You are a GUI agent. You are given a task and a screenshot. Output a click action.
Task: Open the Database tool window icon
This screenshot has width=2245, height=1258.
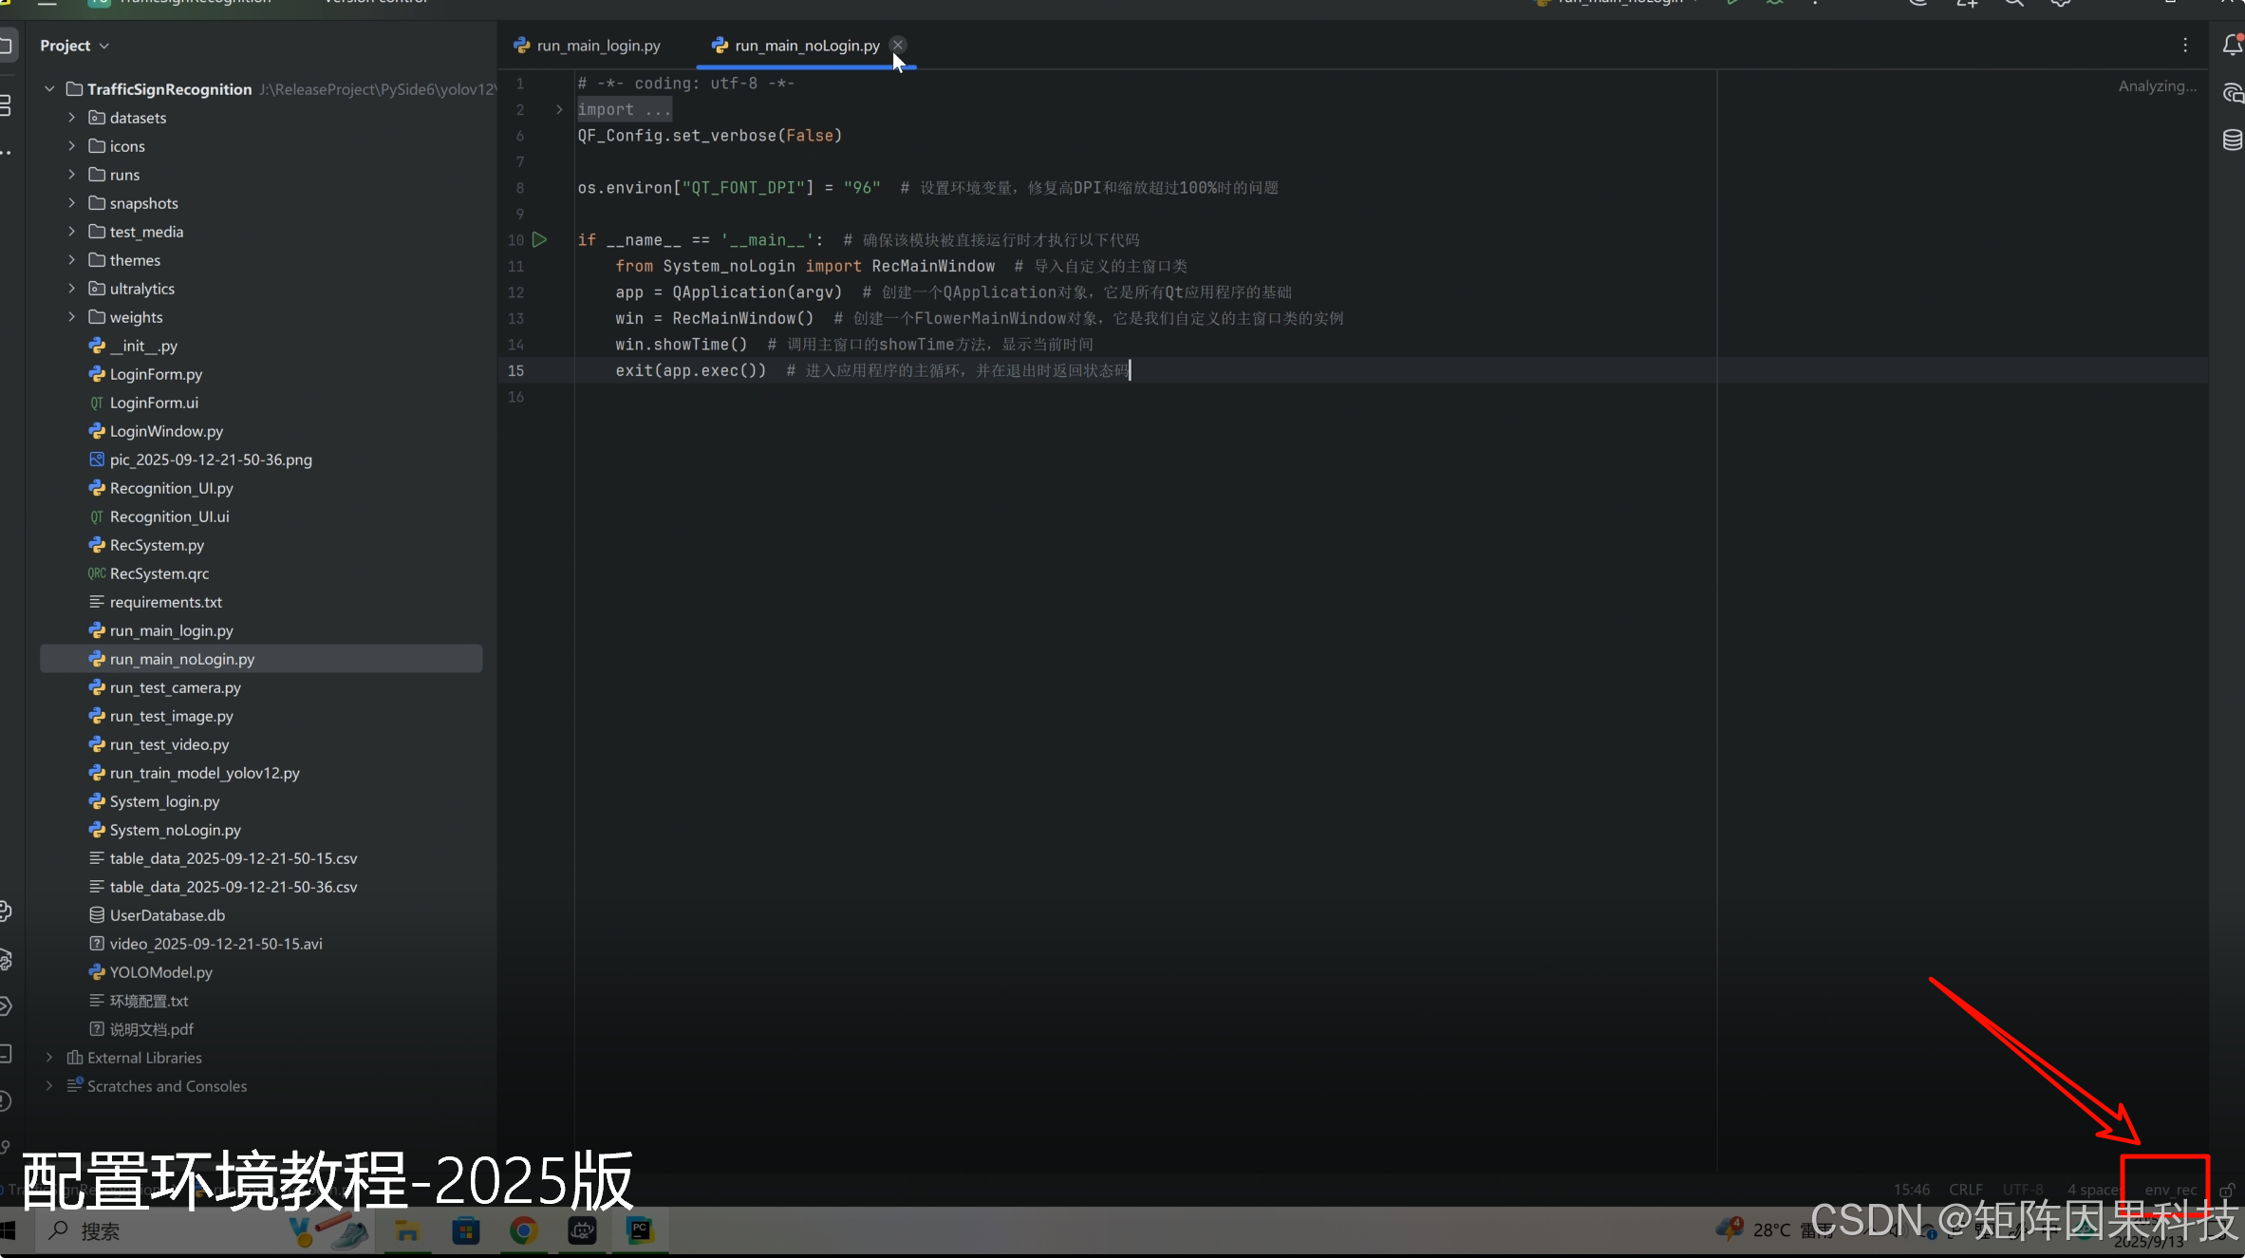pos(2232,141)
